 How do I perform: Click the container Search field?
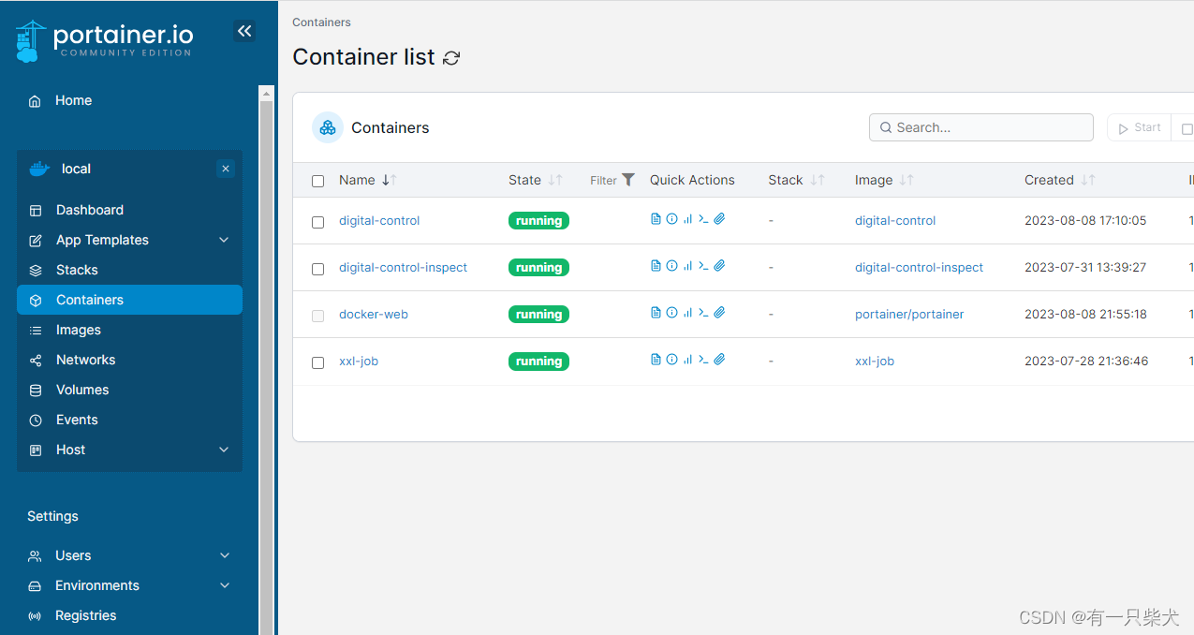coord(981,127)
